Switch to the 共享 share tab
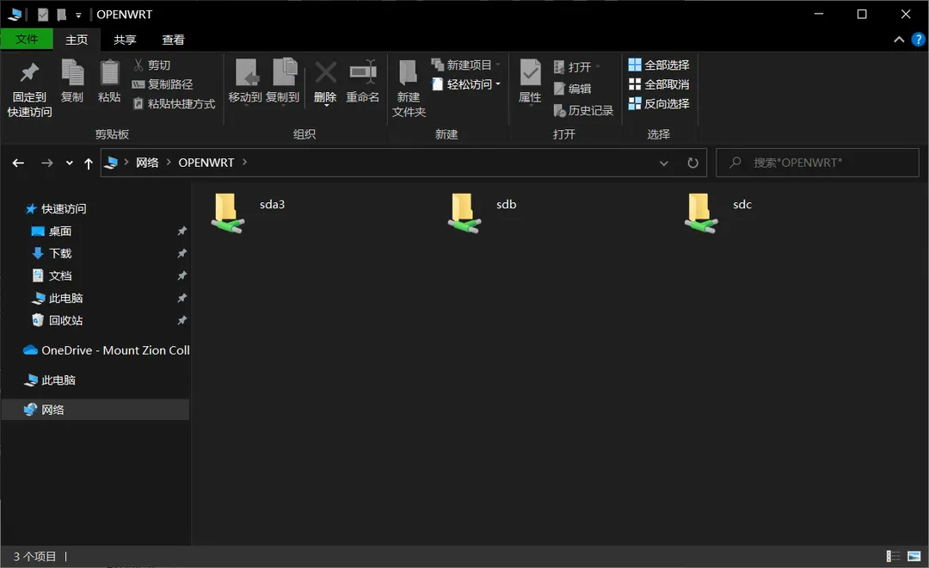Image resolution: width=929 pixels, height=568 pixels. coord(125,40)
